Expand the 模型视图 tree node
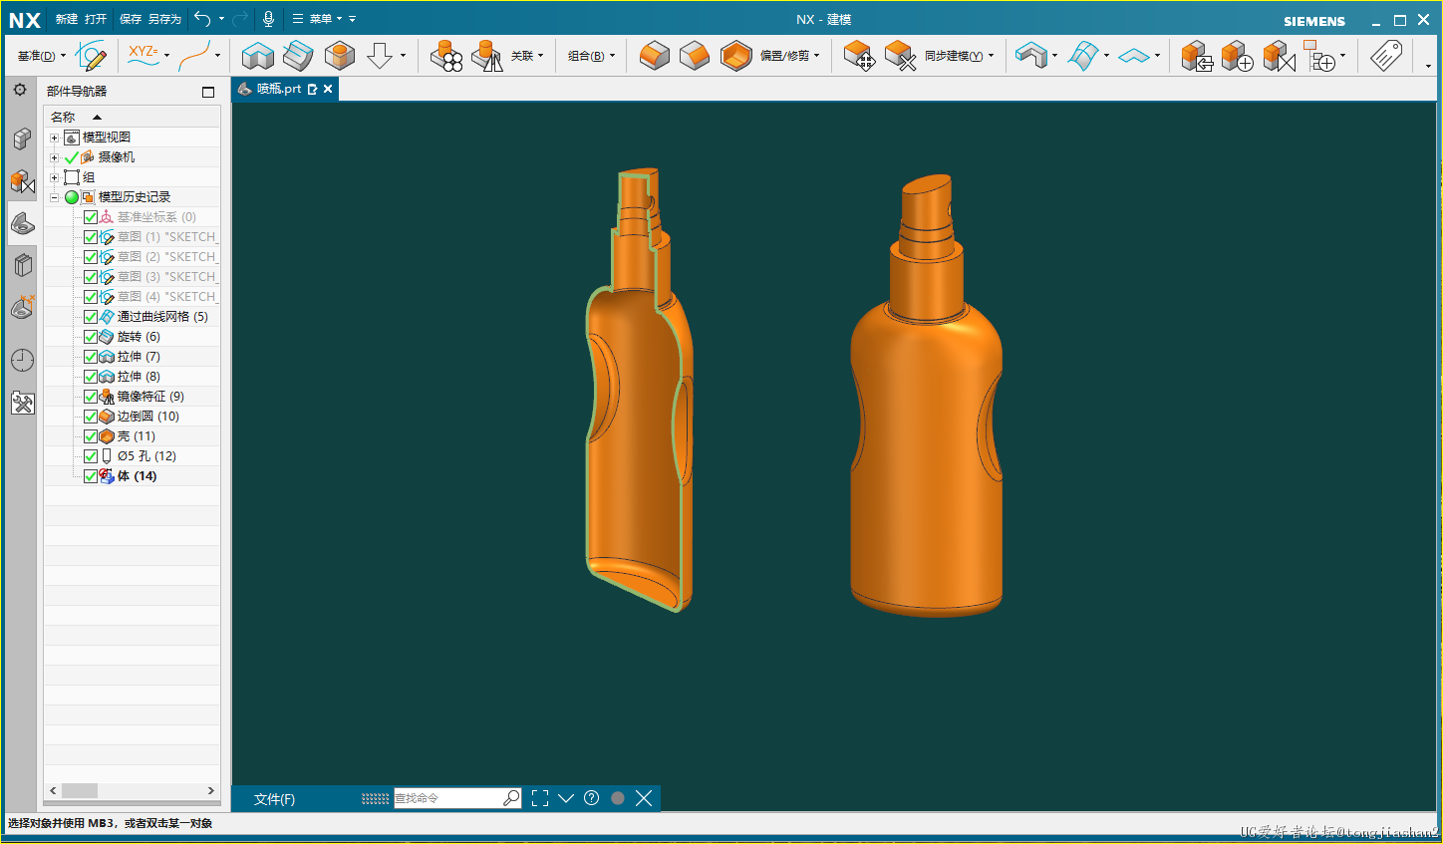1443x844 pixels. pyautogui.click(x=55, y=138)
